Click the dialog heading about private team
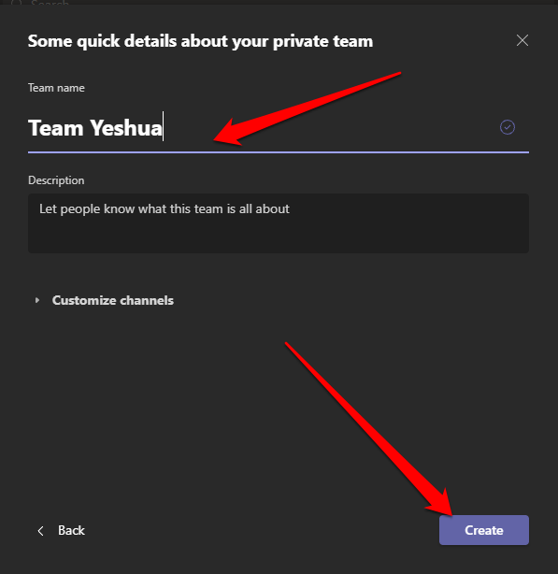 [x=200, y=41]
